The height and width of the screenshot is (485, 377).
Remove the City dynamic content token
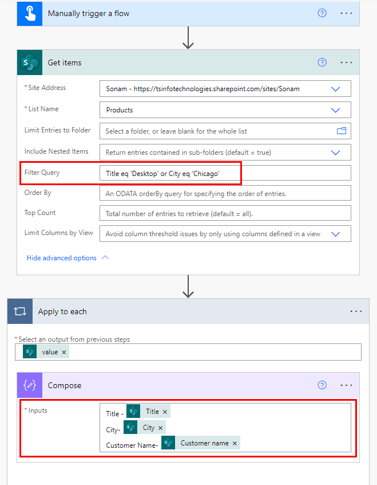160,428
